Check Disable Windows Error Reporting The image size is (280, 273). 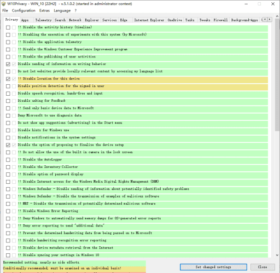tap(8, 211)
